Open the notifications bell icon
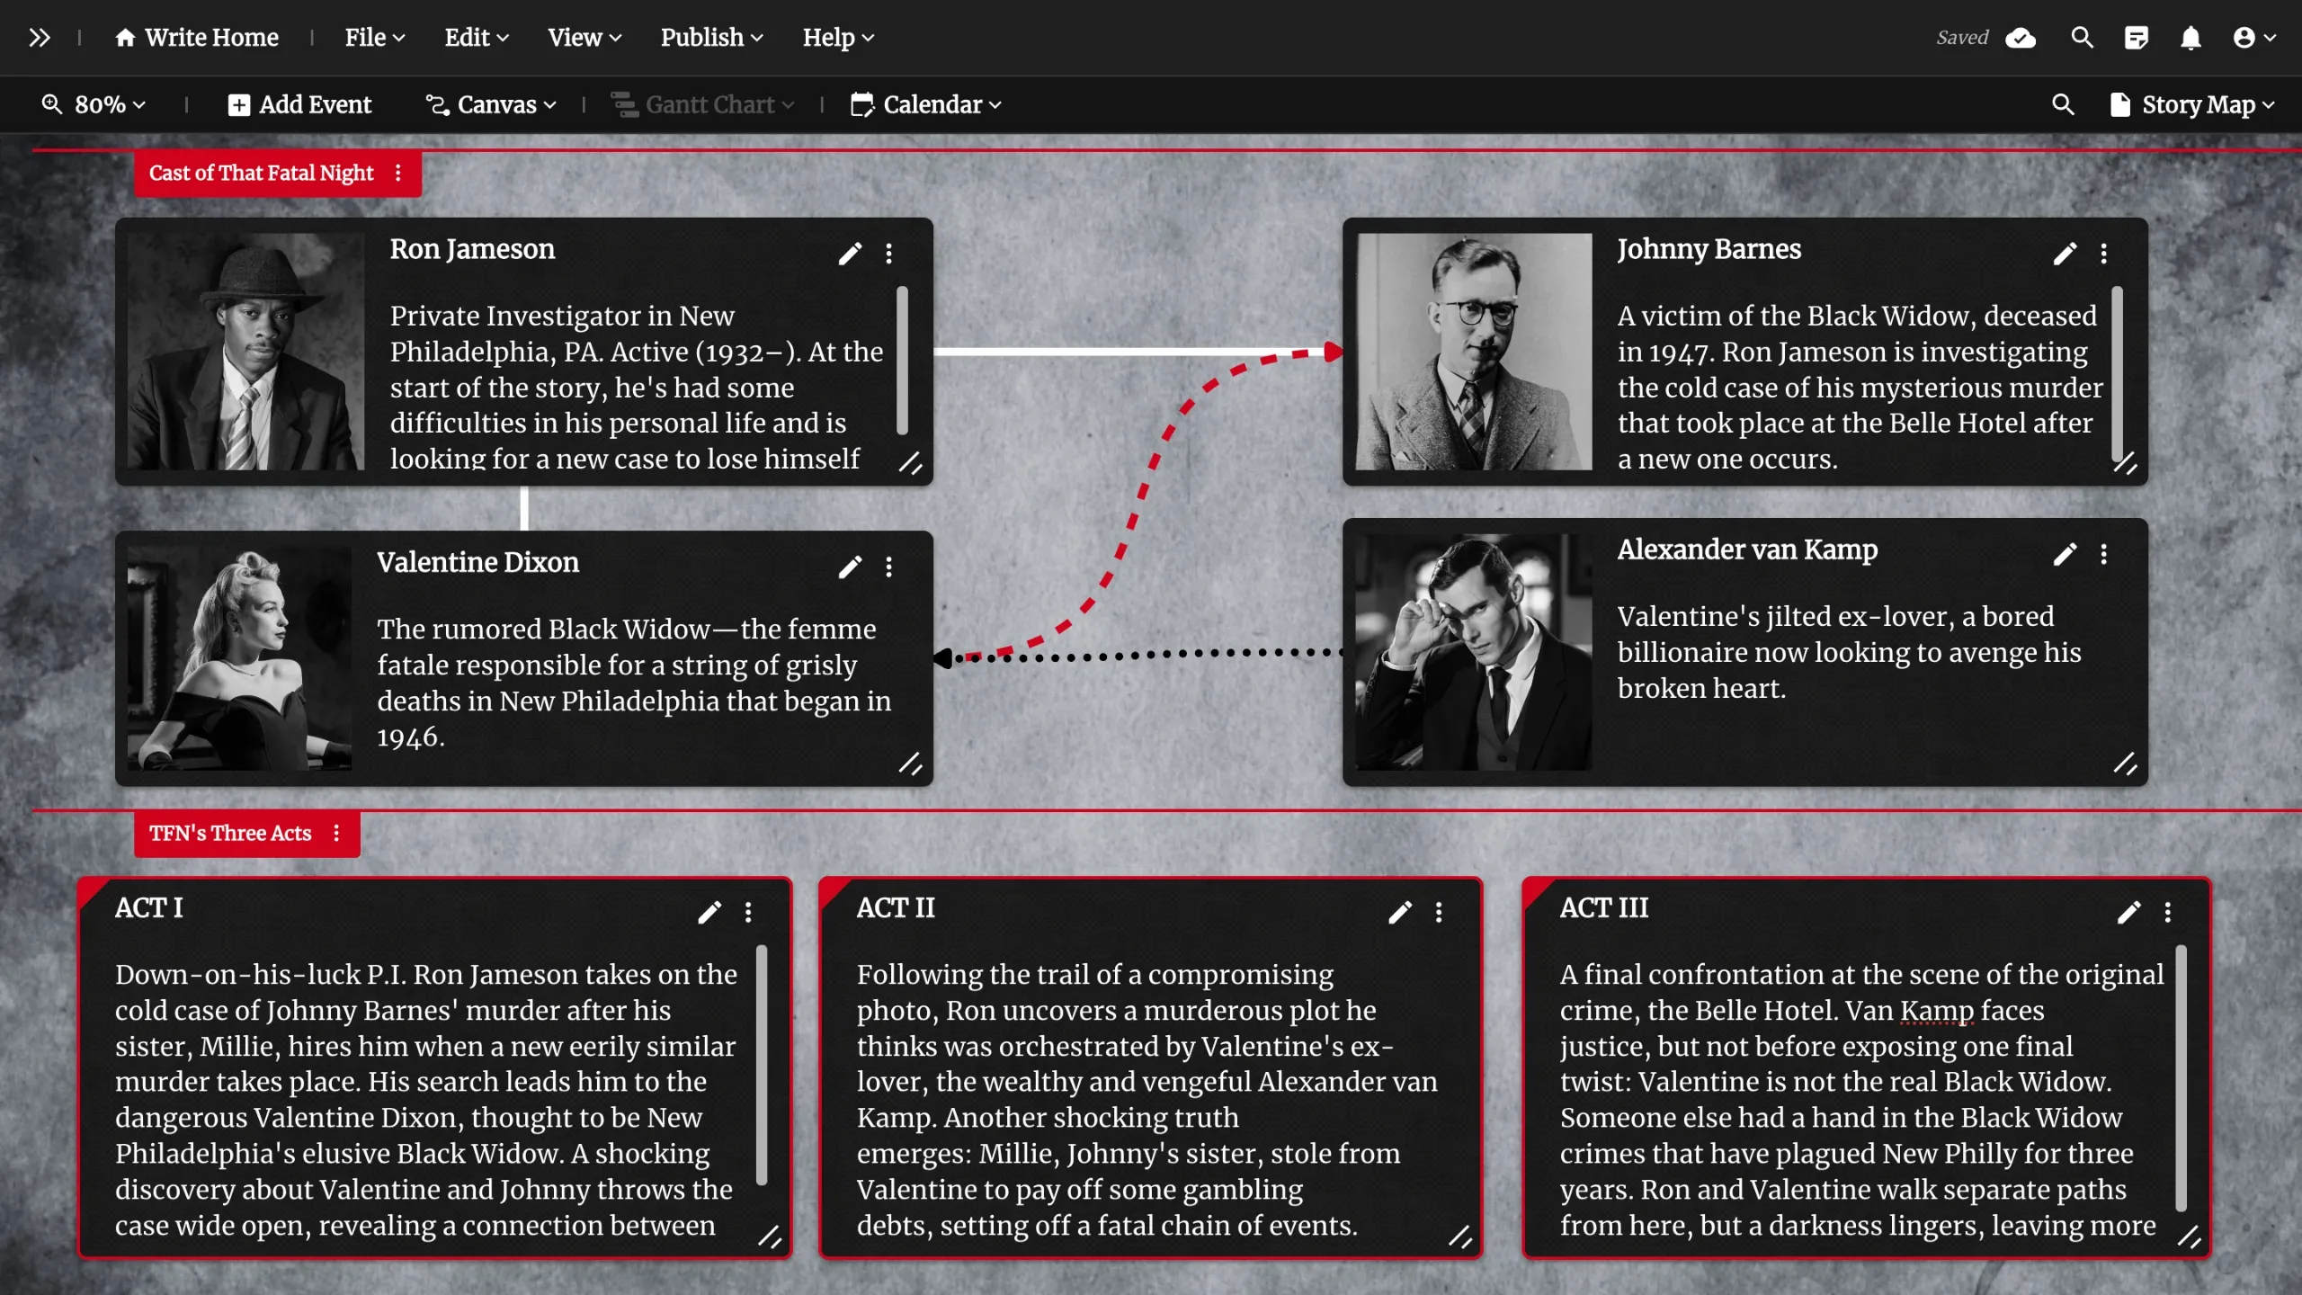The width and height of the screenshot is (2302, 1295). tap(2190, 38)
